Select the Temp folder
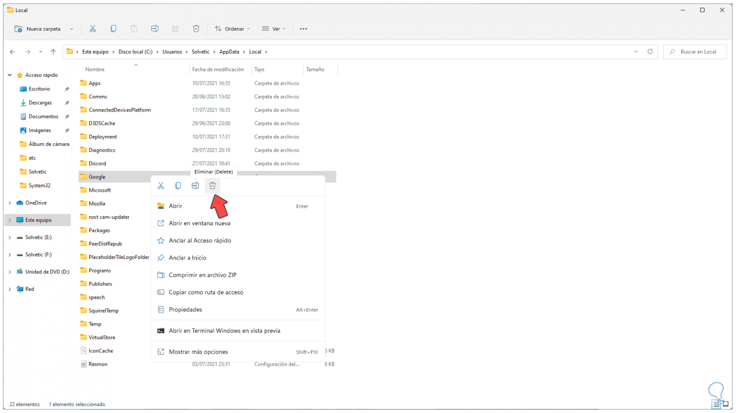Image resolution: width=736 pixels, height=413 pixels. point(95,324)
